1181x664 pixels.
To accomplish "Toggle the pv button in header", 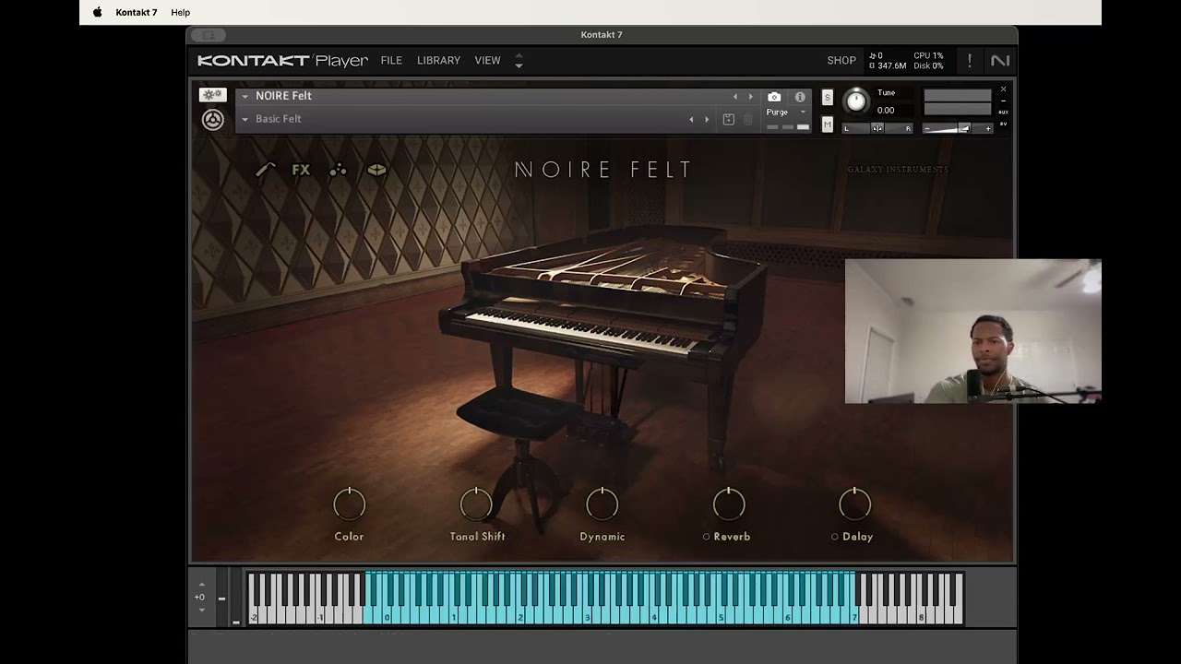I will coord(1003,124).
